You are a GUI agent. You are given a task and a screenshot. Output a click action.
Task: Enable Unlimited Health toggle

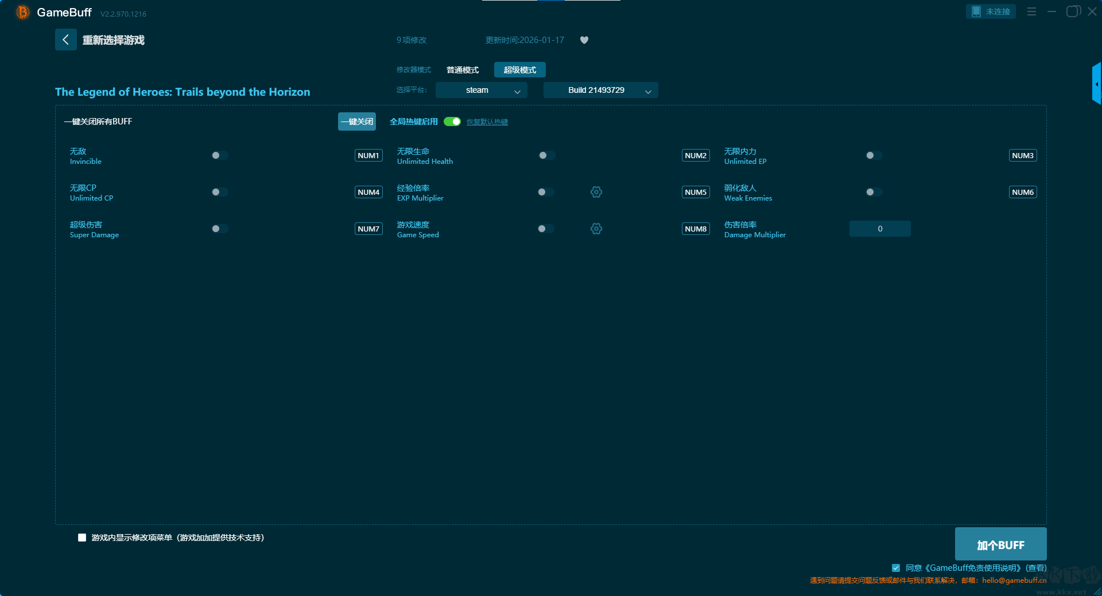[546, 155]
